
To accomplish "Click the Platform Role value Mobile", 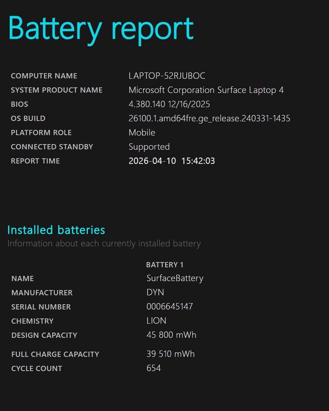I will tap(142, 133).
